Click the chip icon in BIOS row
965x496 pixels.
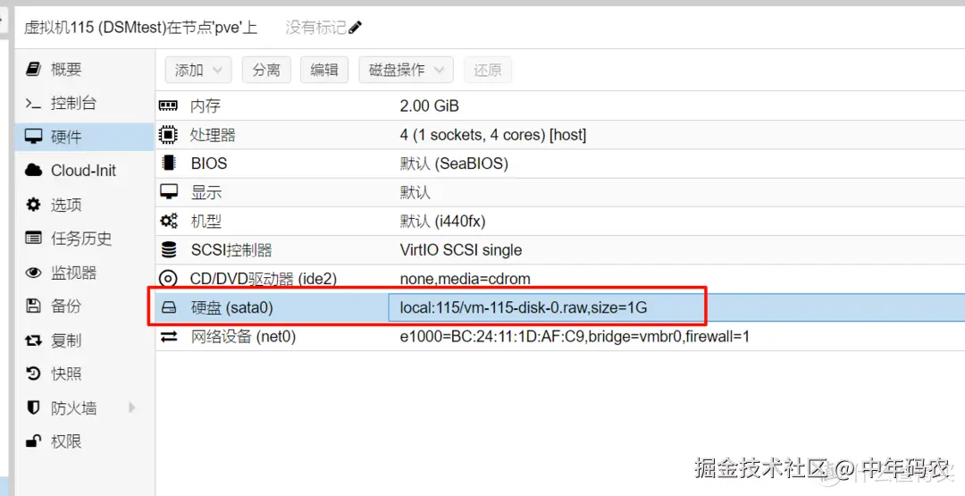[x=168, y=163]
